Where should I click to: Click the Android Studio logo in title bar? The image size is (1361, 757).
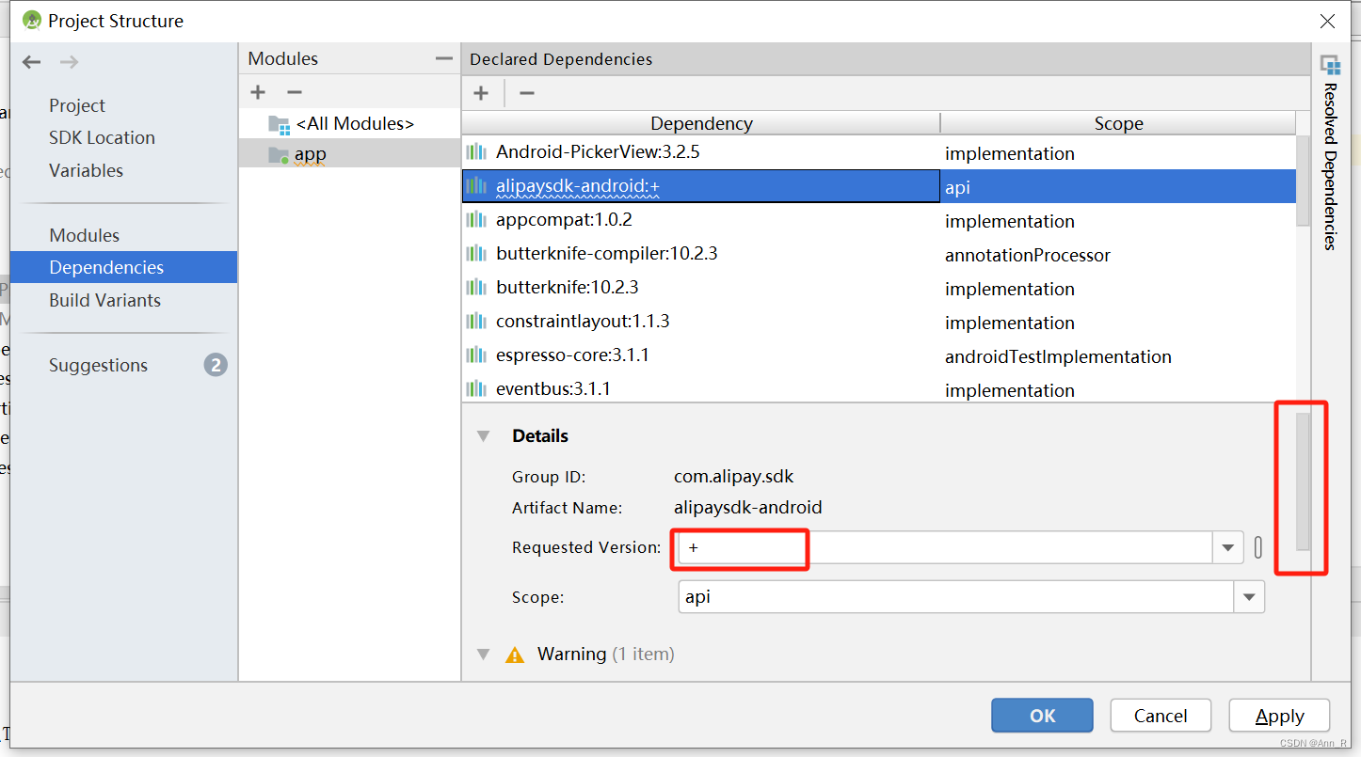click(32, 20)
